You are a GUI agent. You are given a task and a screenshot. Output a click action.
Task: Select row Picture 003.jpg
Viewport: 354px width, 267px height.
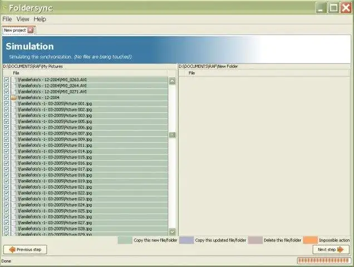point(89,116)
